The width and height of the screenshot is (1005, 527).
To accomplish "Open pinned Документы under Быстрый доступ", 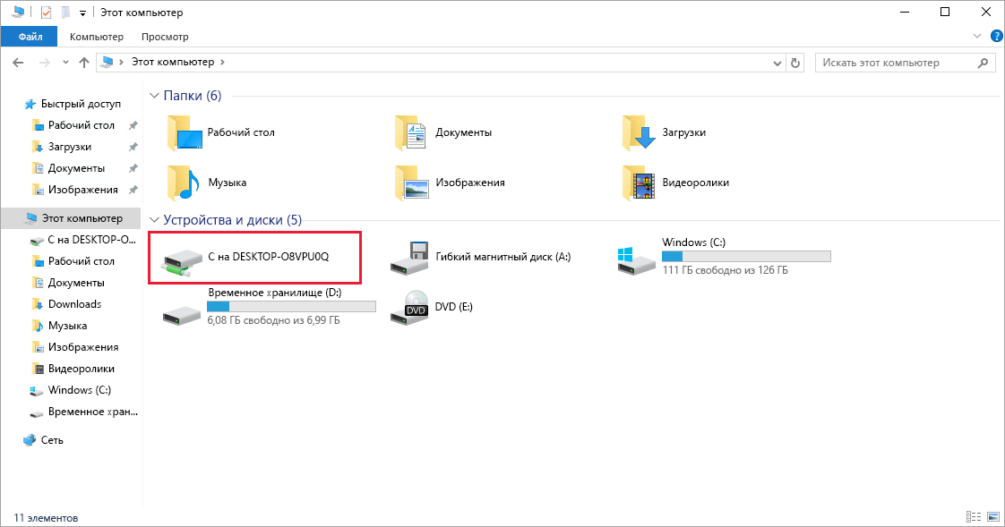I will tap(76, 168).
